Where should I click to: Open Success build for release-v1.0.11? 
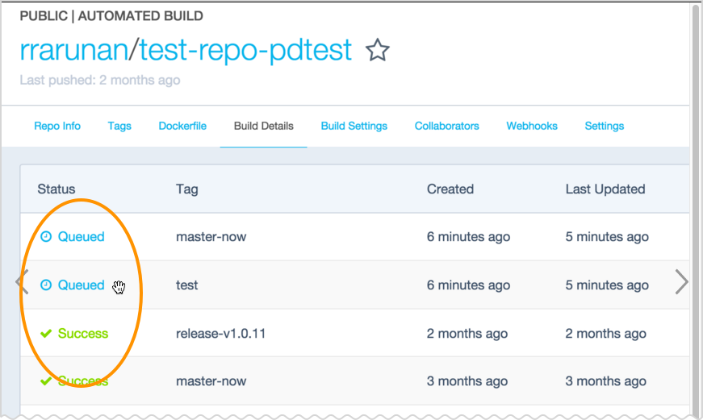pos(82,334)
